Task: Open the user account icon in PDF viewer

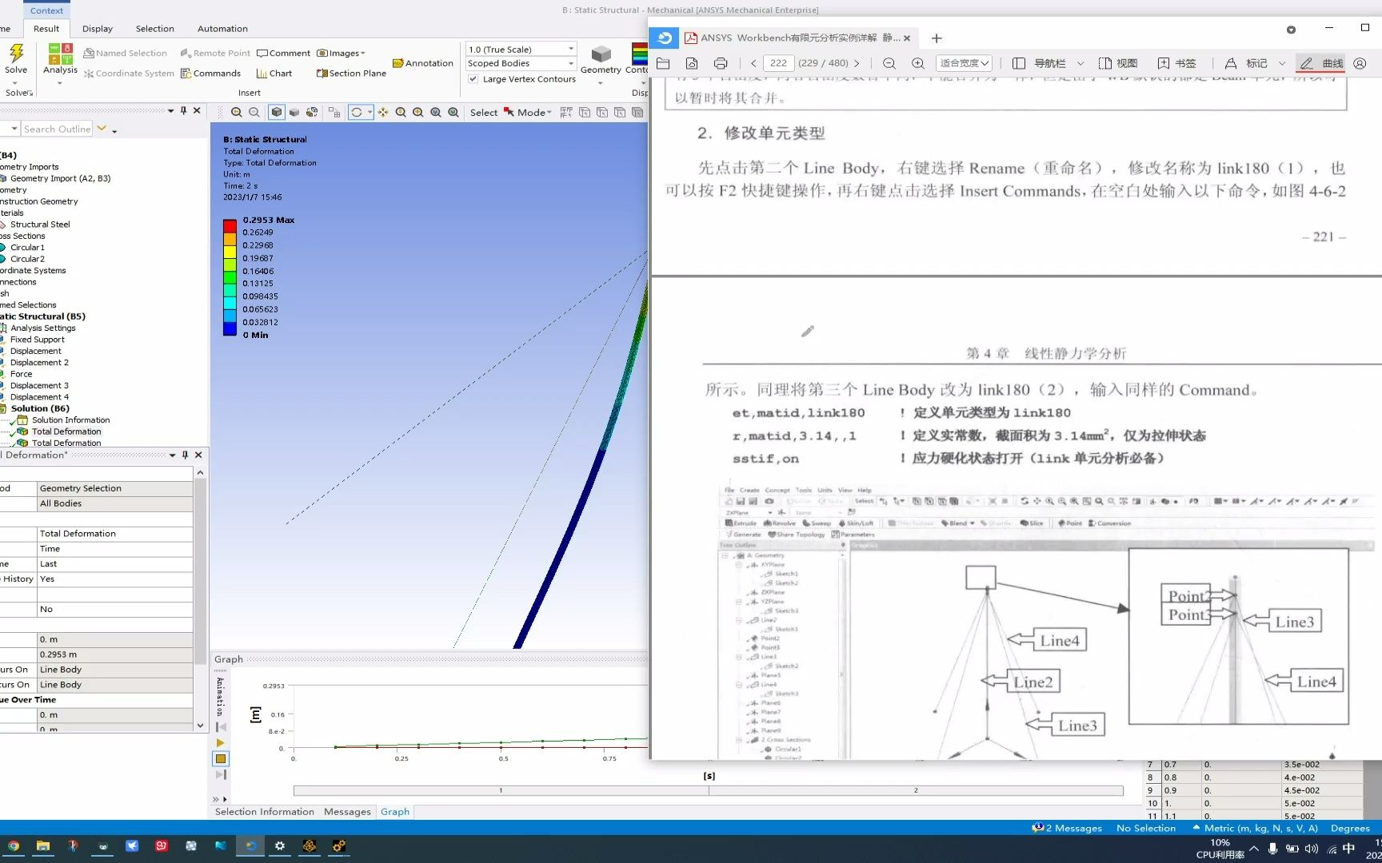Action: click(x=1360, y=63)
